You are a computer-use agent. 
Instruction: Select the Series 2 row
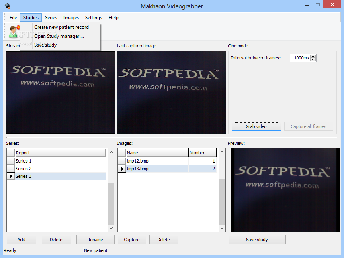pos(61,169)
